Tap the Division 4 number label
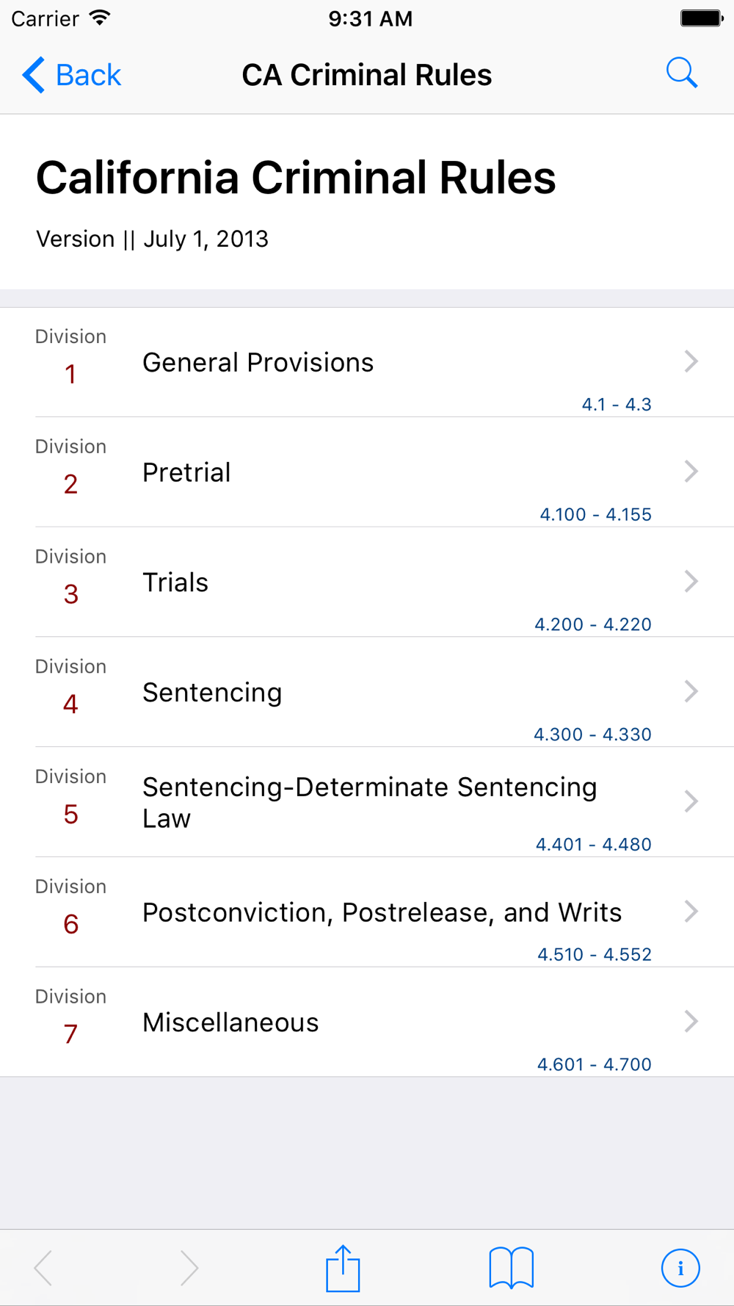734x1306 pixels. coord(70,704)
